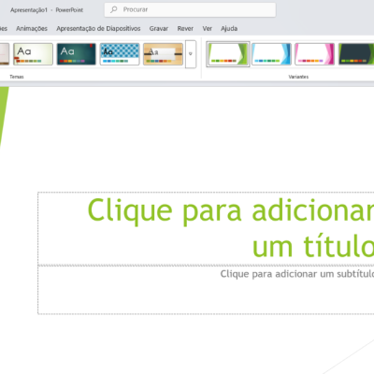Select the pink variant thumbnail

pos(314,54)
